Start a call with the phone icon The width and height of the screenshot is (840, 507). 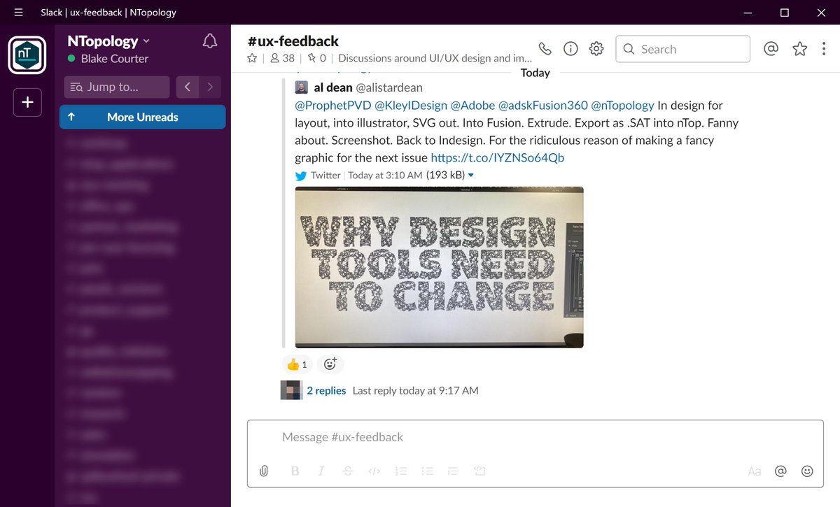point(545,49)
